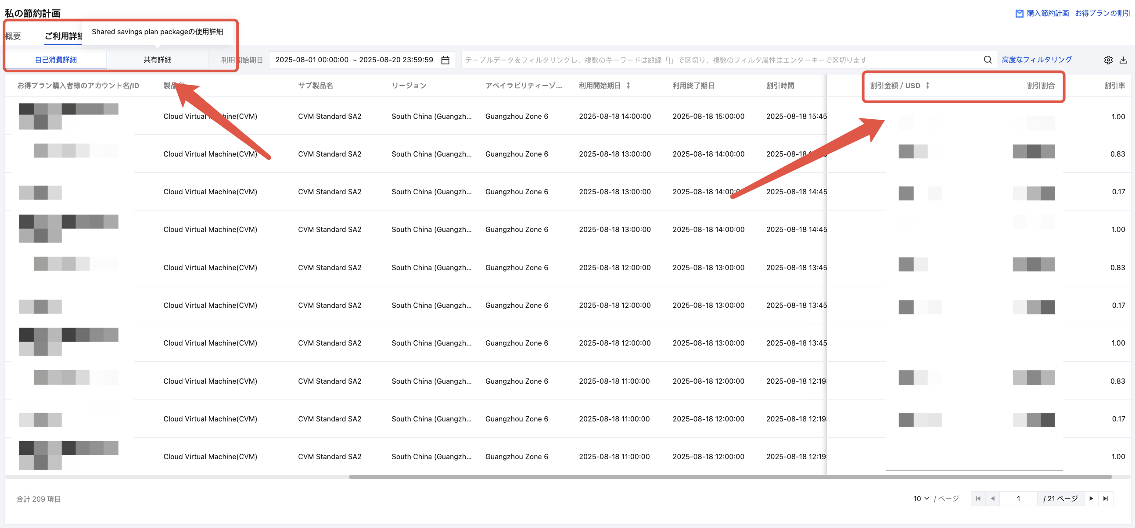Open the date range calendar icon
1135x528 pixels.
click(x=445, y=60)
